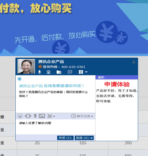Open the emoji smiley picker
The height and width of the screenshot is (156, 148).
[x=20, y=116]
